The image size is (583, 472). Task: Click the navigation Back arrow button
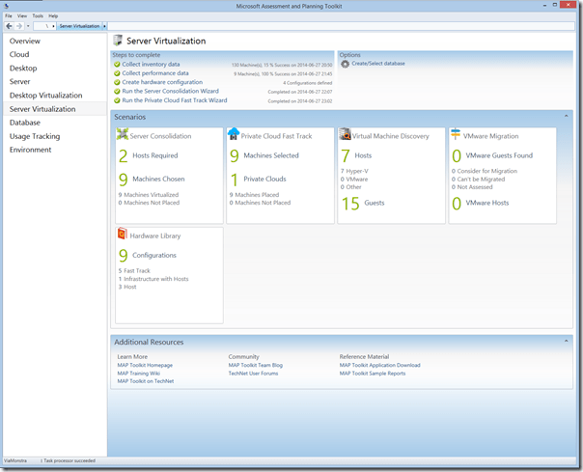point(9,26)
